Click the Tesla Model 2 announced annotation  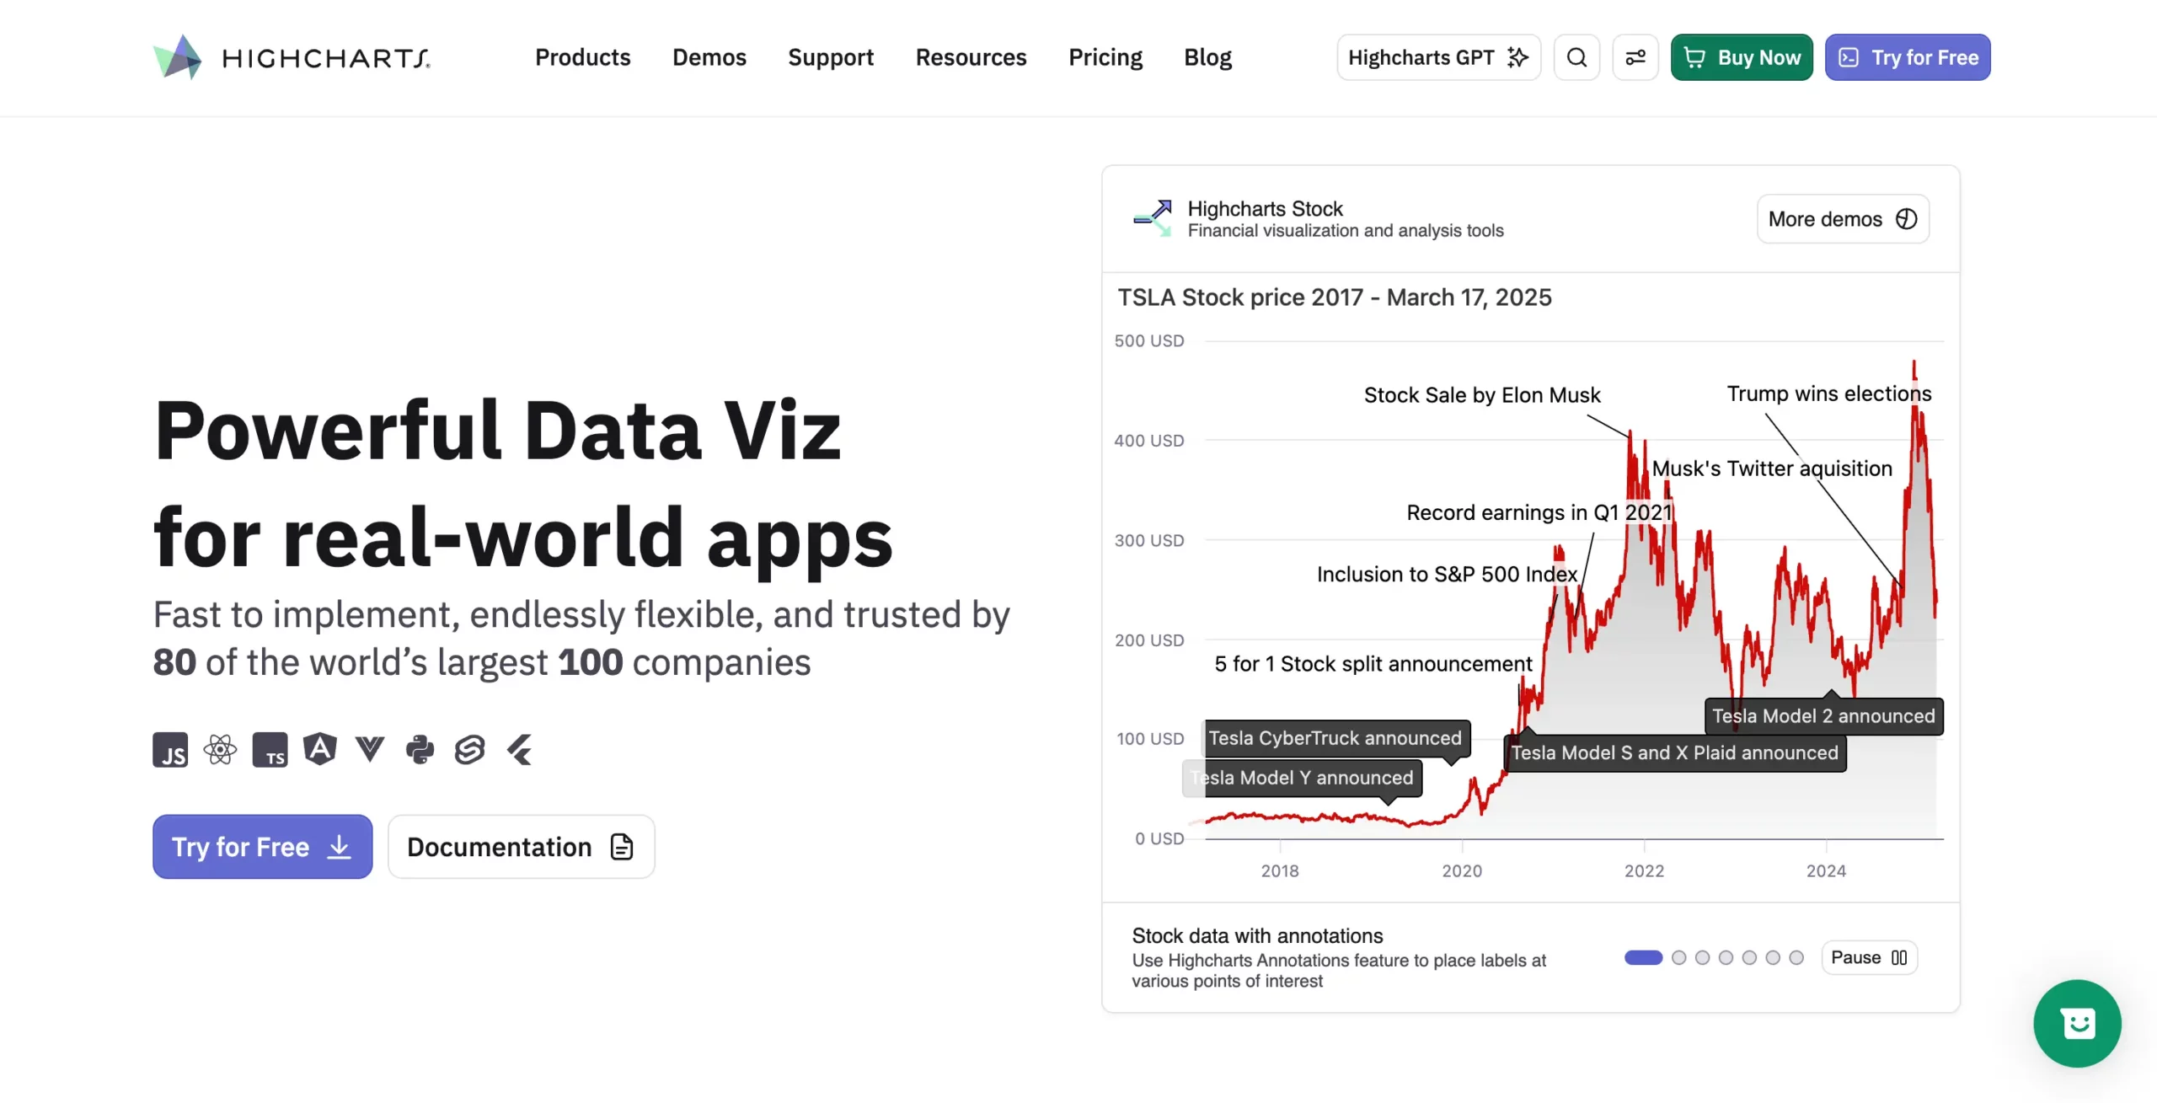pos(1824,716)
